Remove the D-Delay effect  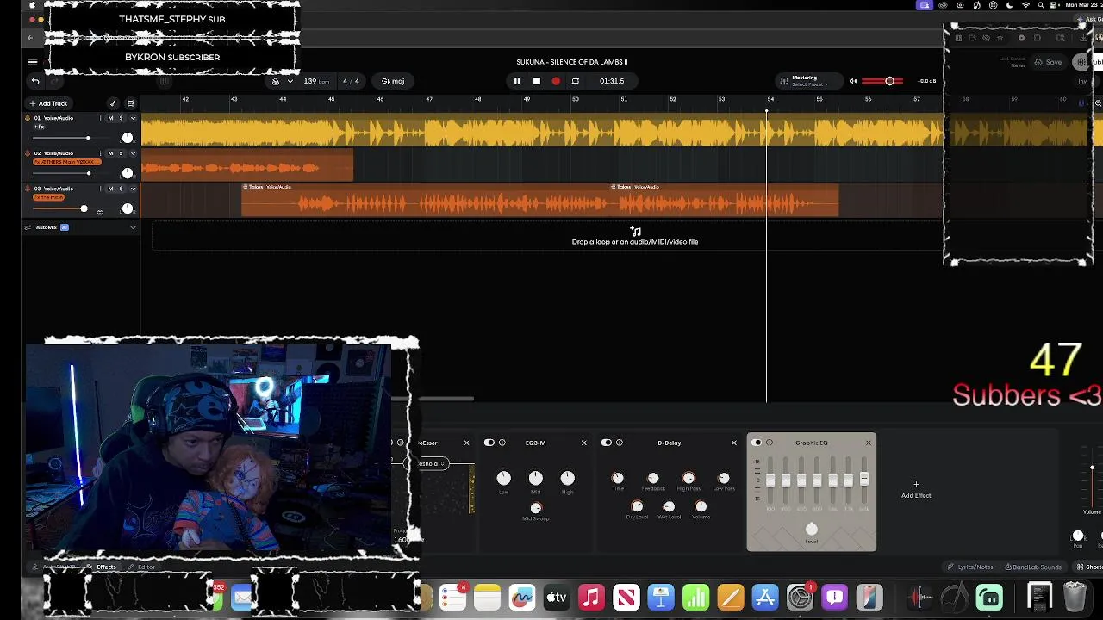(x=734, y=443)
